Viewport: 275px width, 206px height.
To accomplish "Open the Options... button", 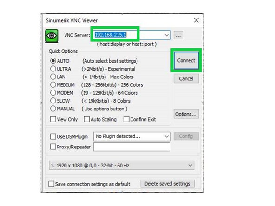I will tap(186, 114).
